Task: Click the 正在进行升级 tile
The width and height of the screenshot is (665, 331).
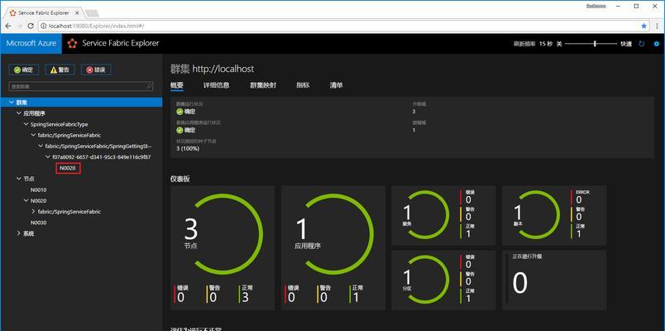Action: [554, 280]
